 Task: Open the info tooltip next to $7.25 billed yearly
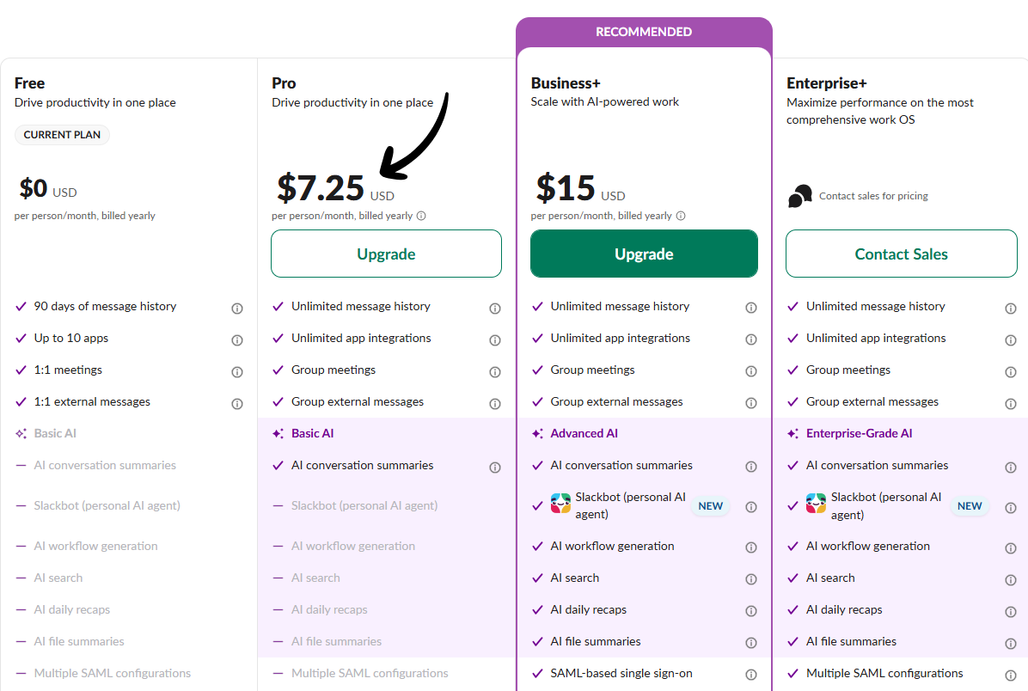(421, 216)
